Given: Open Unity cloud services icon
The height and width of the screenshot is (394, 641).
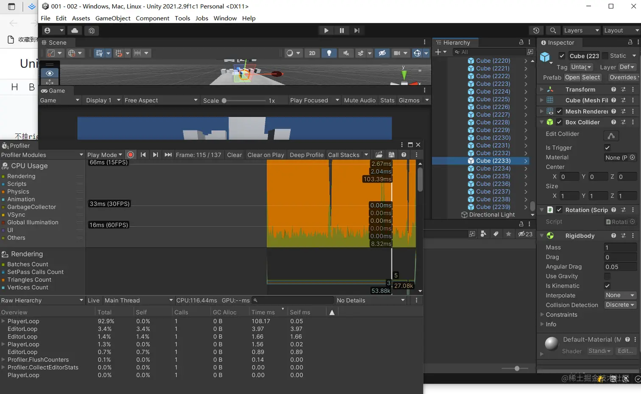Looking at the screenshot, I should click(75, 31).
